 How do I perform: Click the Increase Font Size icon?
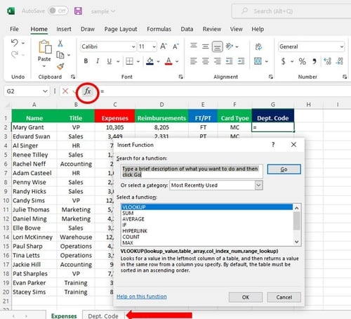click(164, 46)
